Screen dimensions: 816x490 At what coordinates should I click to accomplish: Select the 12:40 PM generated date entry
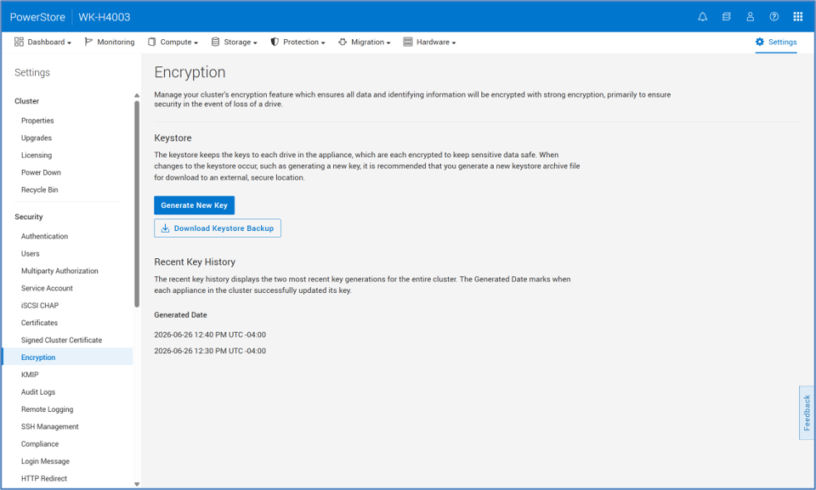click(x=210, y=335)
